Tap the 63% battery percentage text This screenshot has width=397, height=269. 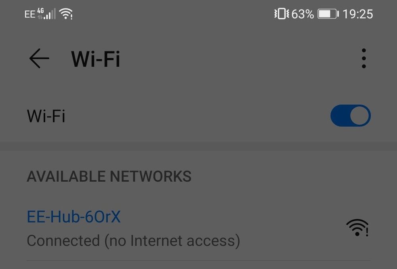click(x=302, y=14)
